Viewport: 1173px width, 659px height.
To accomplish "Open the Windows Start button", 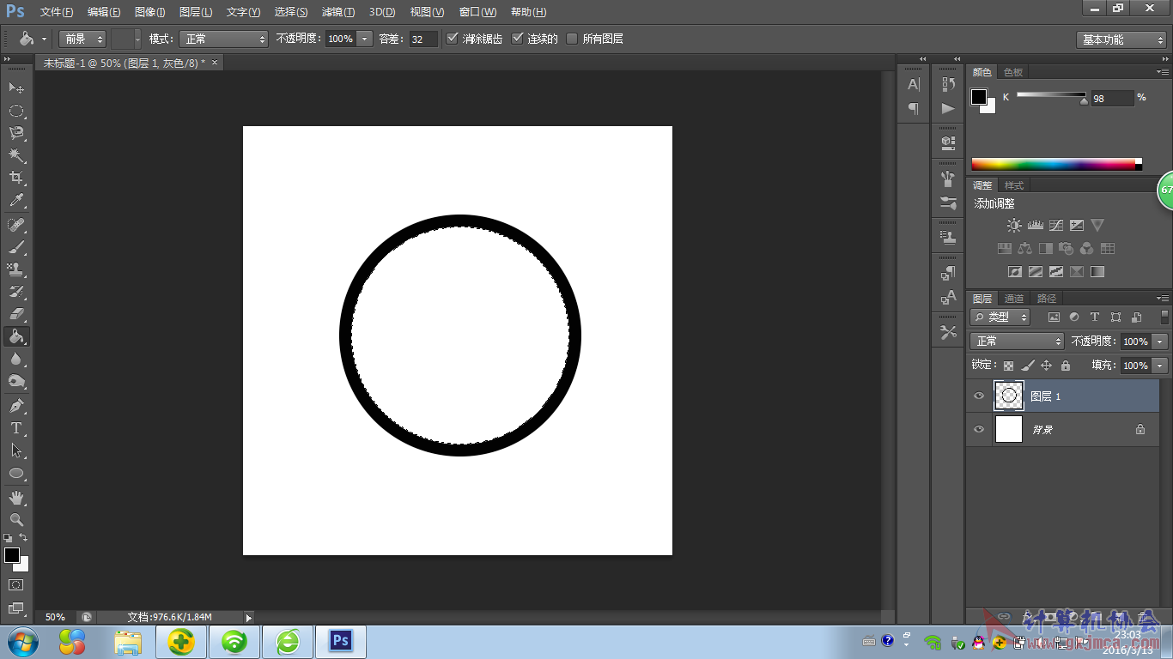I will [21, 641].
